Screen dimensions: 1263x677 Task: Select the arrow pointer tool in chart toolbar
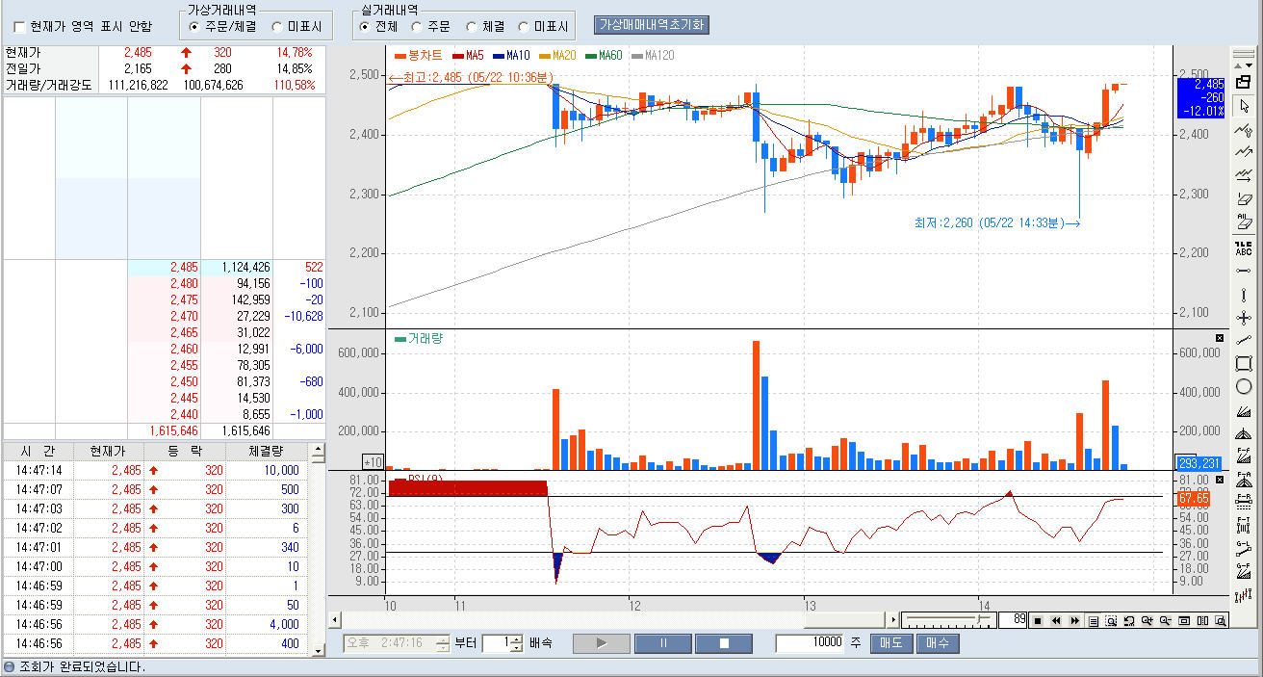[1243, 106]
